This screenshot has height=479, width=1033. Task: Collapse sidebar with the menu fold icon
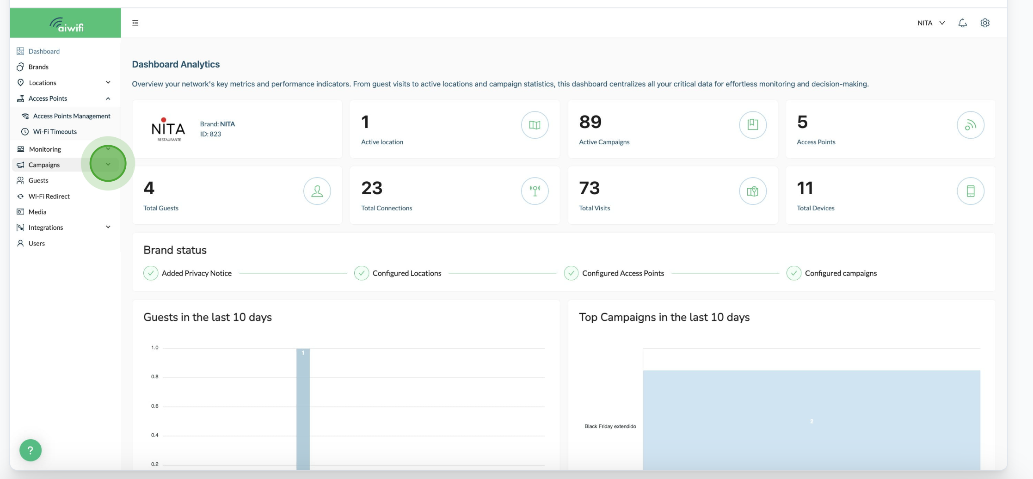(135, 23)
